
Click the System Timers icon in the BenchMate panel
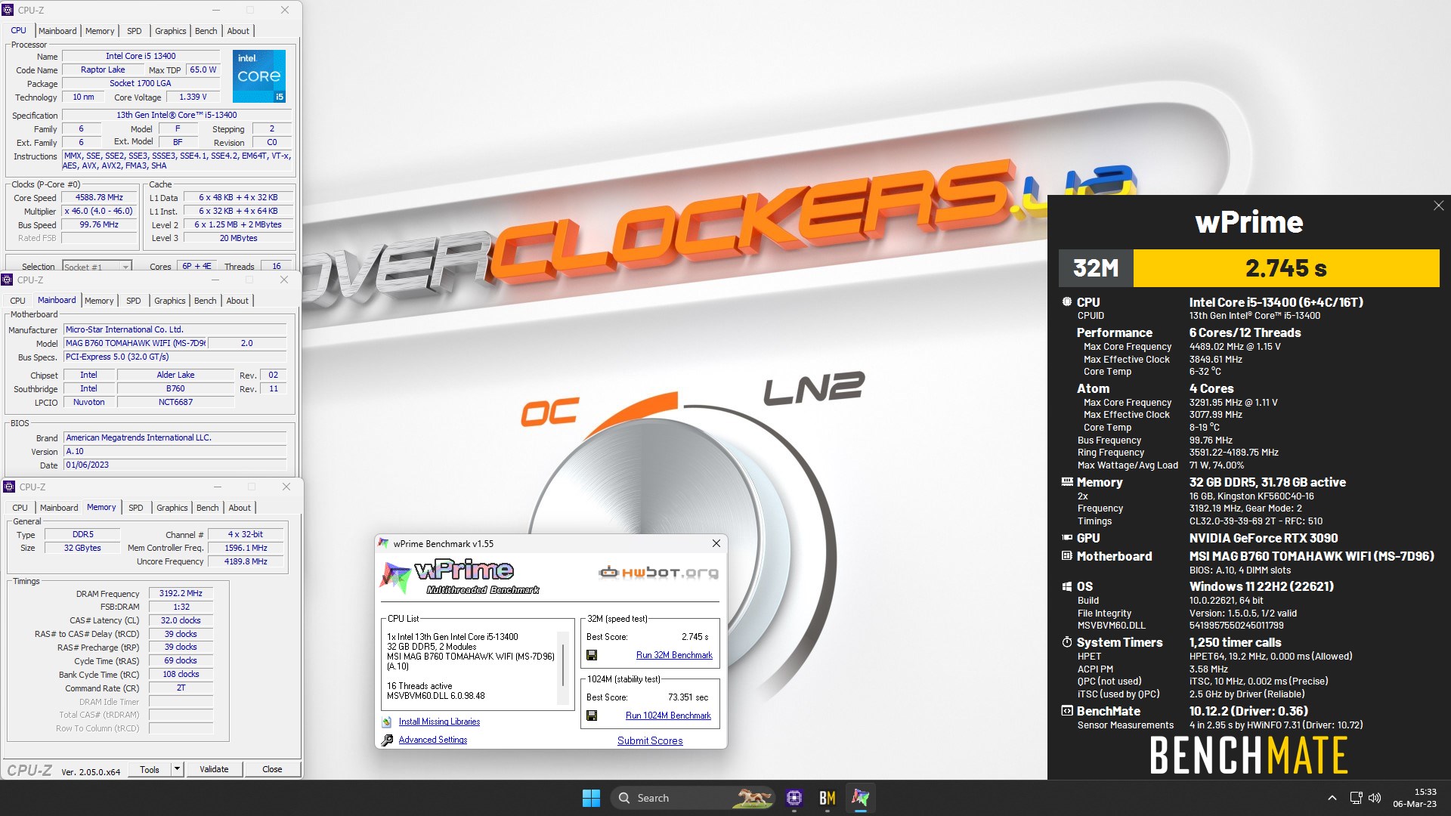point(1066,642)
